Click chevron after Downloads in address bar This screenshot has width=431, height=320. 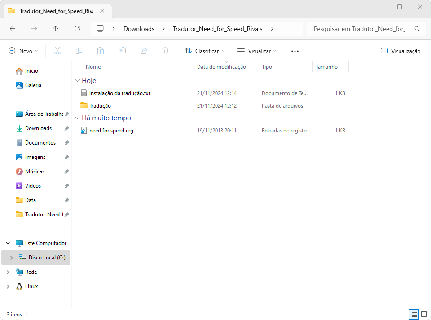click(x=163, y=29)
